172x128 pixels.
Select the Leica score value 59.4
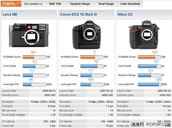coord(33,52)
